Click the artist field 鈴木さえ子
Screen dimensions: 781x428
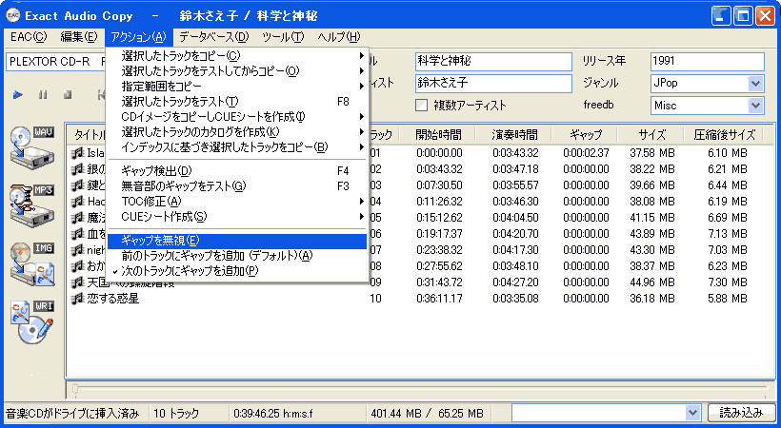[x=493, y=83]
